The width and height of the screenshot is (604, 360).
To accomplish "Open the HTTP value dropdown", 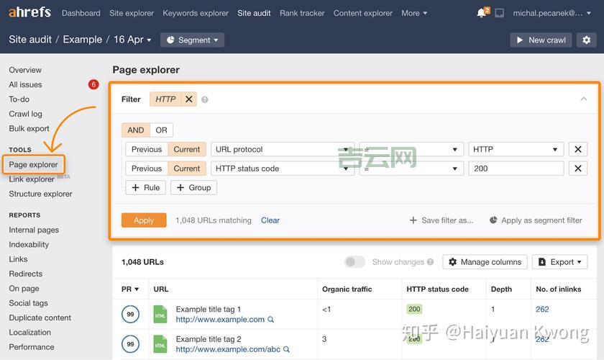I will point(516,149).
